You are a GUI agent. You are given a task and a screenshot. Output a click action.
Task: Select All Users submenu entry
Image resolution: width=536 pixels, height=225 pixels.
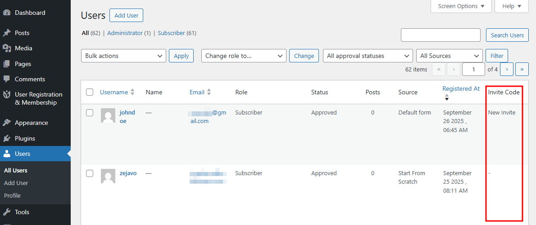[16, 171]
